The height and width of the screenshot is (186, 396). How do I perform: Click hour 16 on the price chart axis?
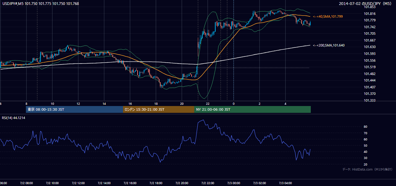point(130,104)
